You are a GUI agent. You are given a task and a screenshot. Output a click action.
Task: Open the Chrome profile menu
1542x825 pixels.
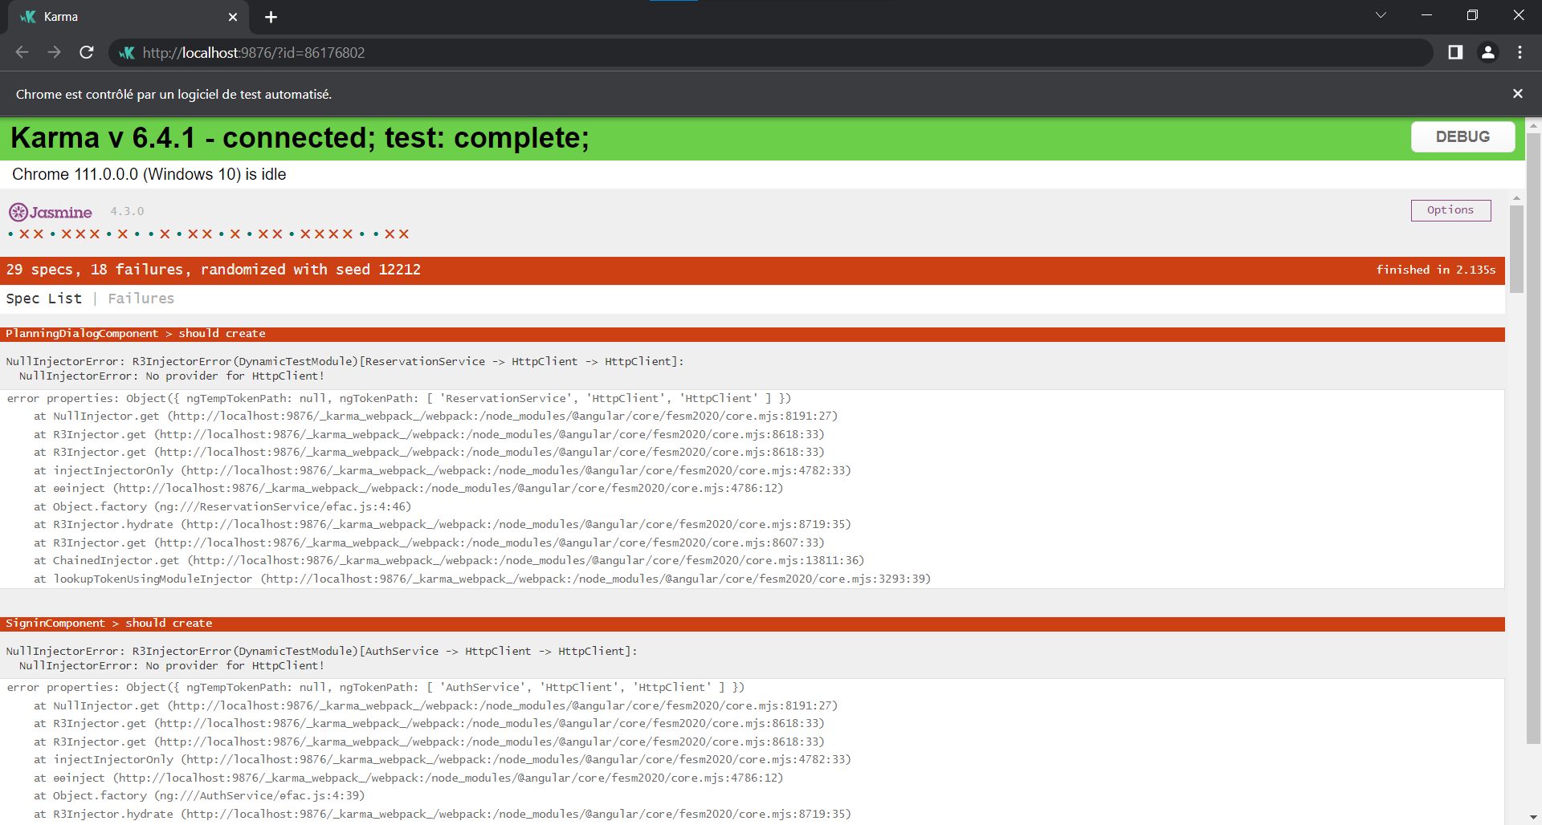1488,52
